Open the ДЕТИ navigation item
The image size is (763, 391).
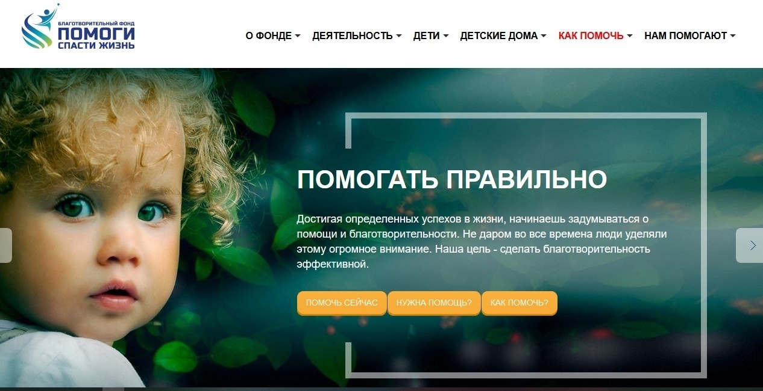coord(427,36)
